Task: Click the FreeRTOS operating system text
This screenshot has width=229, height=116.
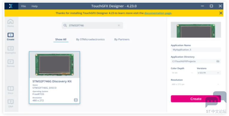Action: pyautogui.click(x=38, y=94)
